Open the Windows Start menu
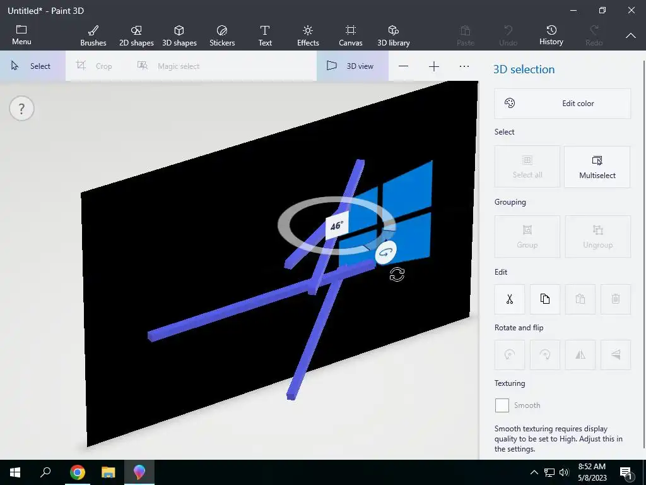The image size is (646, 485). (x=15, y=472)
